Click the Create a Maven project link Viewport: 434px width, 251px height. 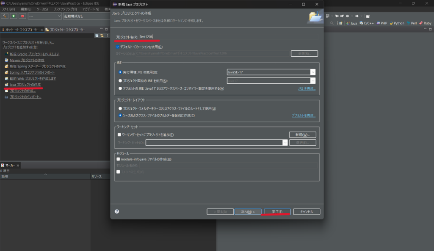click(x=27, y=61)
